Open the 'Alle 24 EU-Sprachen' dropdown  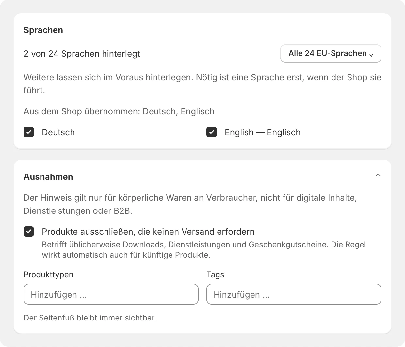click(x=331, y=53)
